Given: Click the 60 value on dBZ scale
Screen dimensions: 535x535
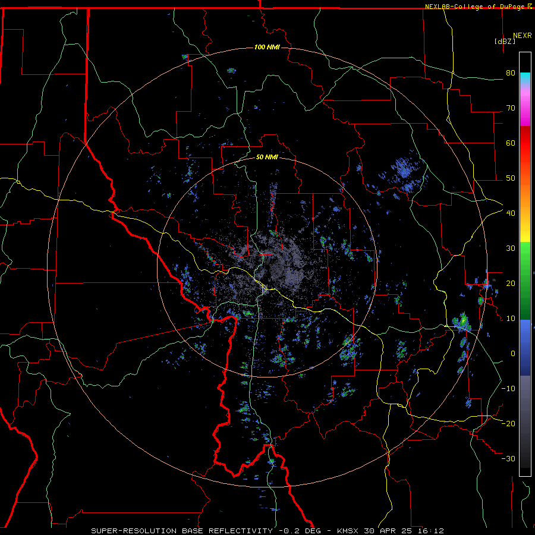Looking at the screenshot, I should pos(511,143).
